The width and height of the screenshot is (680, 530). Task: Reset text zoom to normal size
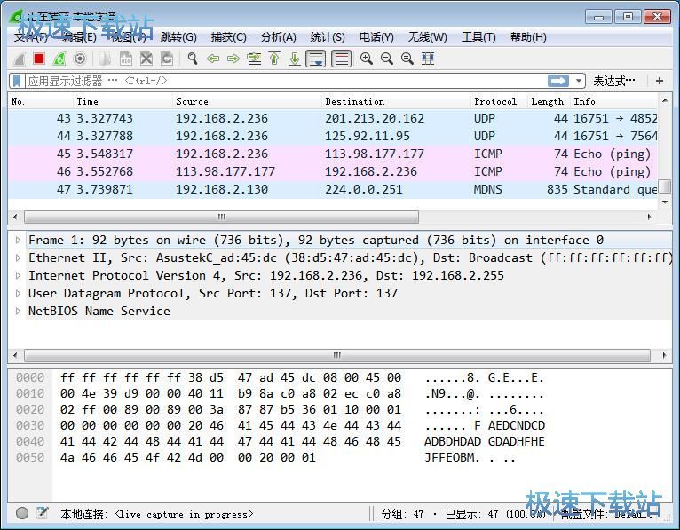tap(407, 59)
